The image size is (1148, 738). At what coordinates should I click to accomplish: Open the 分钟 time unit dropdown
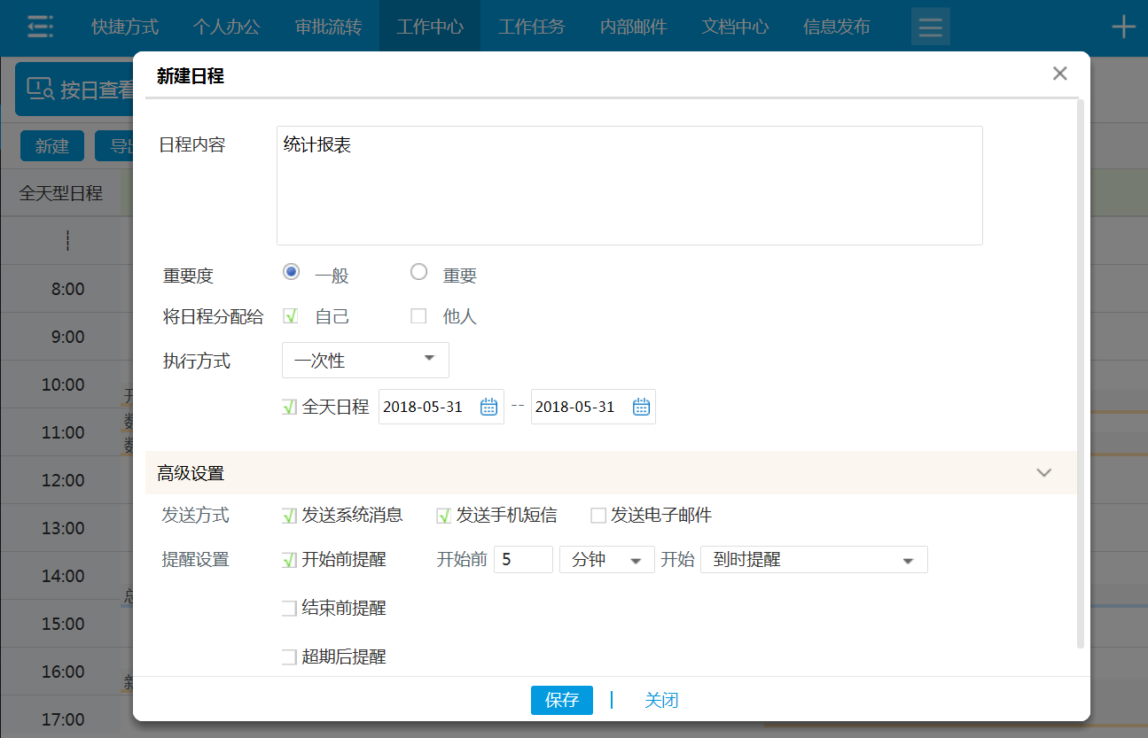click(606, 559)
